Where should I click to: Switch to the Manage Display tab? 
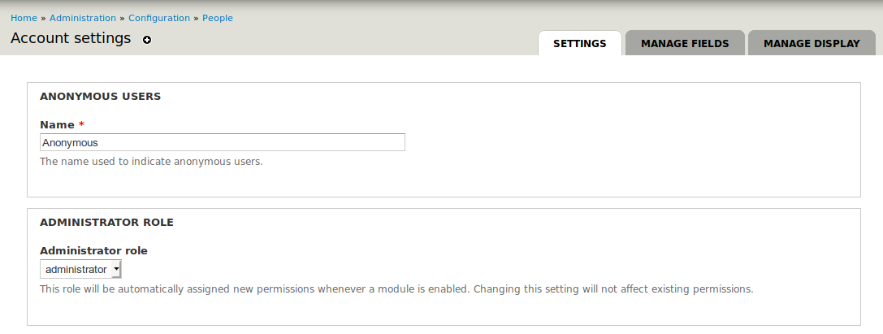click(x=812, y=43)
